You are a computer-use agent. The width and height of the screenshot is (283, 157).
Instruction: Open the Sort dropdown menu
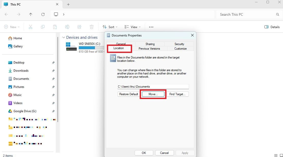click(x=110, y=27)
